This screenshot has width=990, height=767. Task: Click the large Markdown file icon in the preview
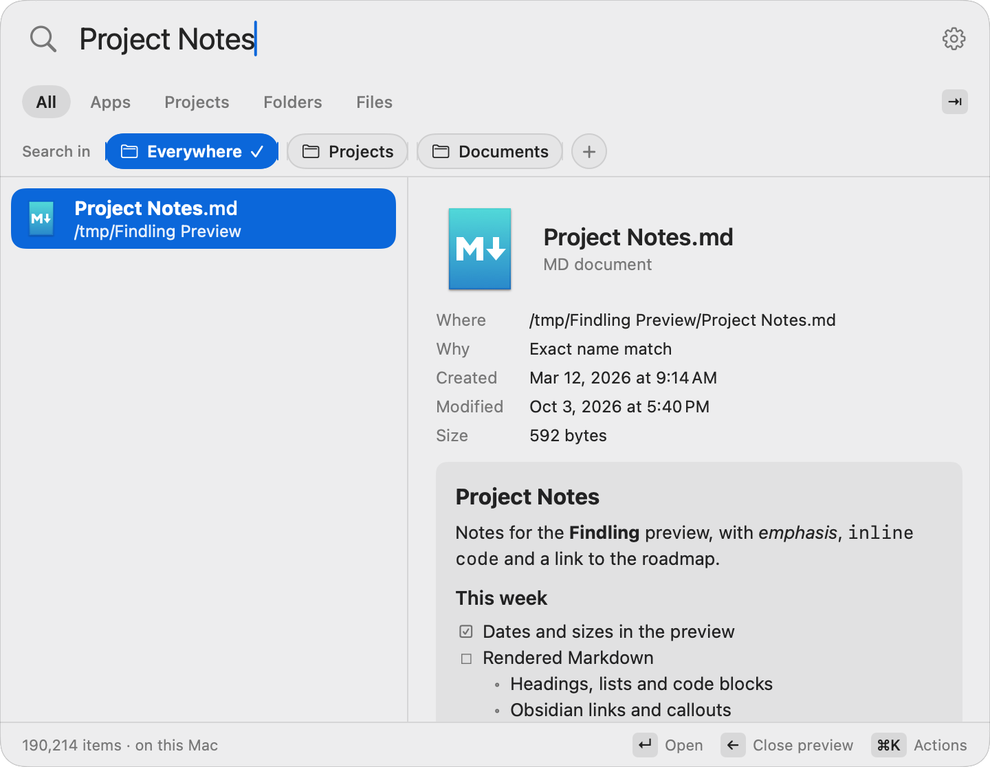(480, 249)
